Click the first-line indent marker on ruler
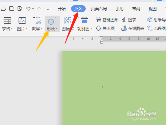 point(102,38)
